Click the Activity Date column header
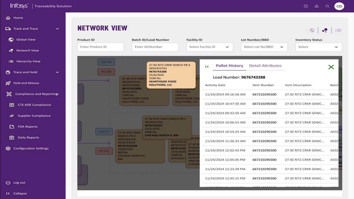Screen dimensions: 354x199 pos(215,85)
